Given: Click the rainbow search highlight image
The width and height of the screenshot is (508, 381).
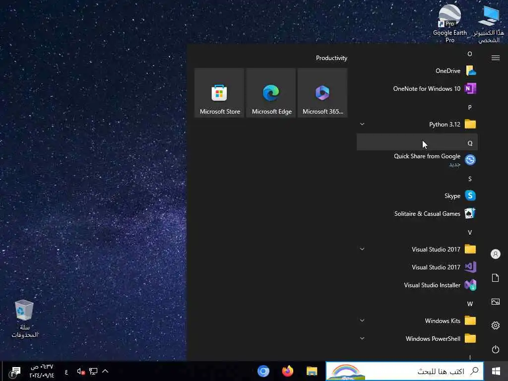Looking at the screenshot, I should [x=346, y=372].
